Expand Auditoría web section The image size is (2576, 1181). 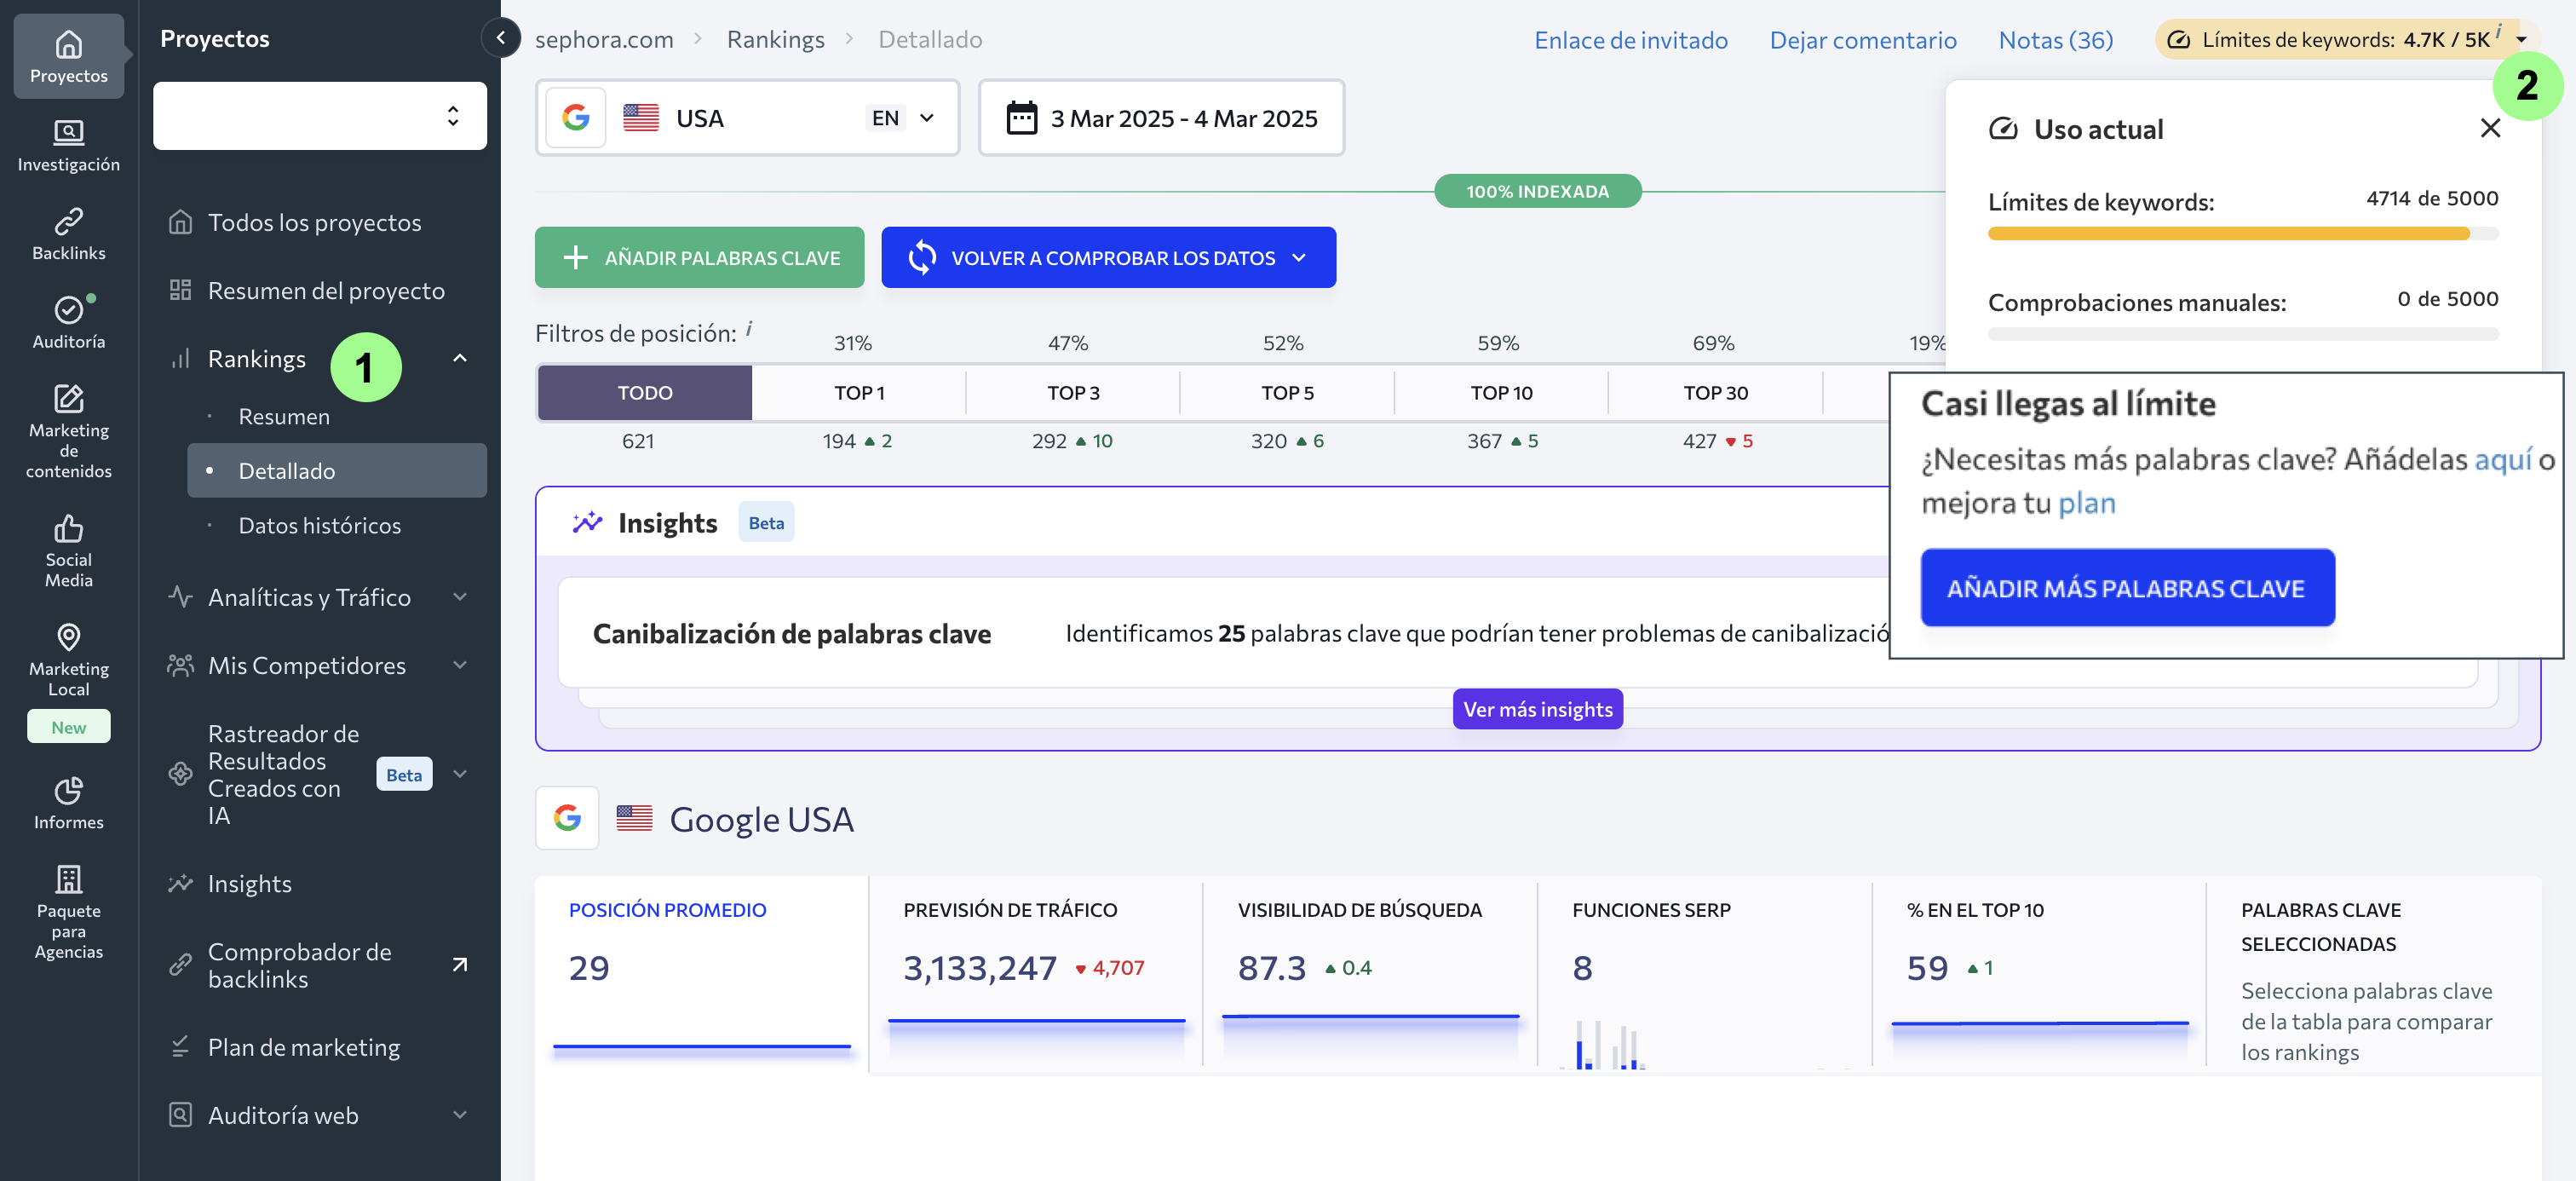(x=460, y=1115)
